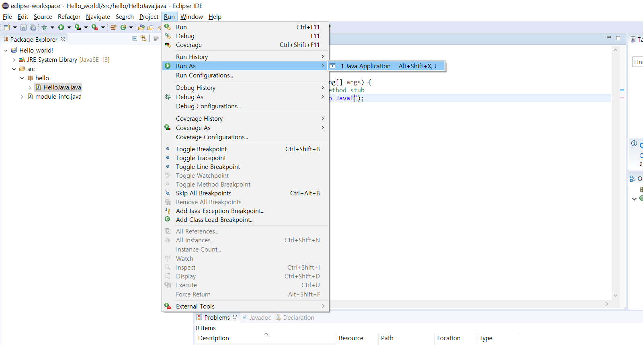Choose Run from the Run menu
Viewport: 643px width, 345px height.
click(x=245, y=27)
